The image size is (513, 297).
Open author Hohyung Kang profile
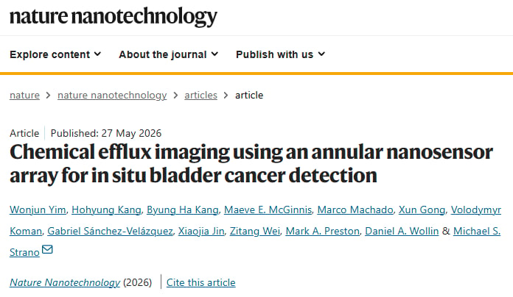(x=106, y=210)
